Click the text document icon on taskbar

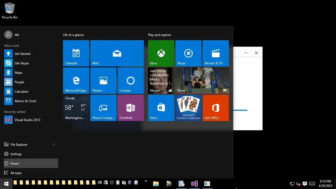(x=118, y=182)
